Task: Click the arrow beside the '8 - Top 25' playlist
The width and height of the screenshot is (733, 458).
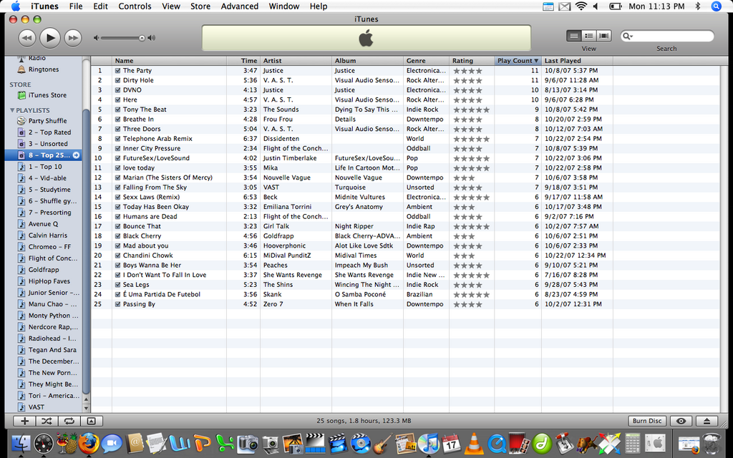Action: tap(76, 155)
